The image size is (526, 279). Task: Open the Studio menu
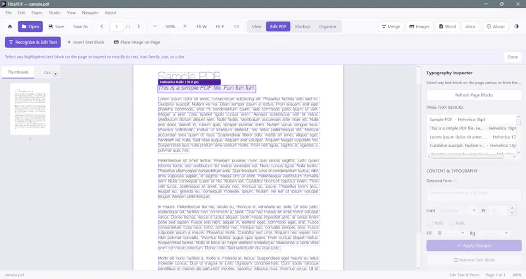55,12
